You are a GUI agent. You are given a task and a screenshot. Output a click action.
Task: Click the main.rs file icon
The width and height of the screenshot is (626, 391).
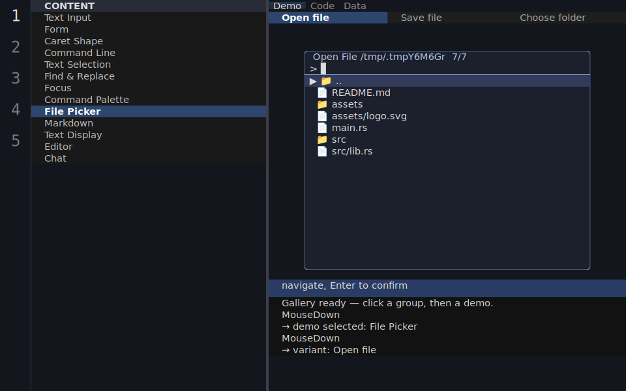322,128
